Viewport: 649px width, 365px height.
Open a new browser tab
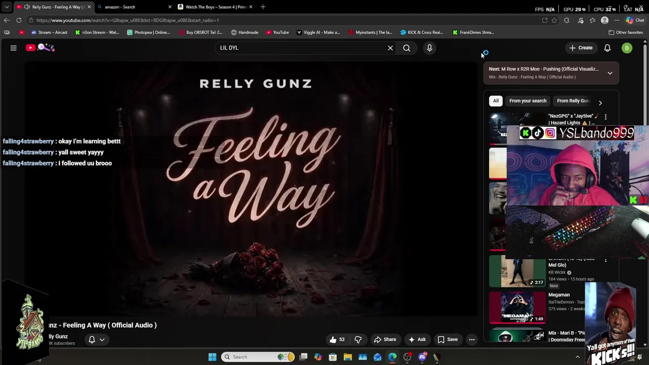(263, 7)
